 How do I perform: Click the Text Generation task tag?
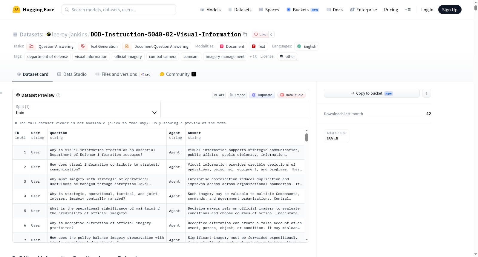pyautogui.click(x=99, y=46)
